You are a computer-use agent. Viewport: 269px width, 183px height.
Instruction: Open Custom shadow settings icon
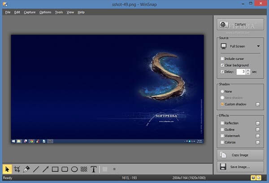[x=258, y=105]
